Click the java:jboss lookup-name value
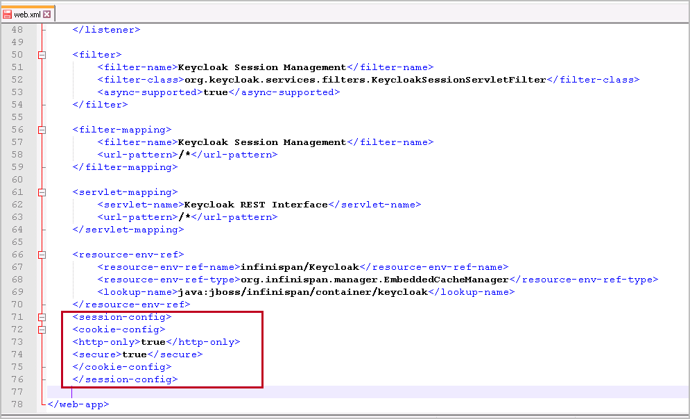 click(303, 292)
